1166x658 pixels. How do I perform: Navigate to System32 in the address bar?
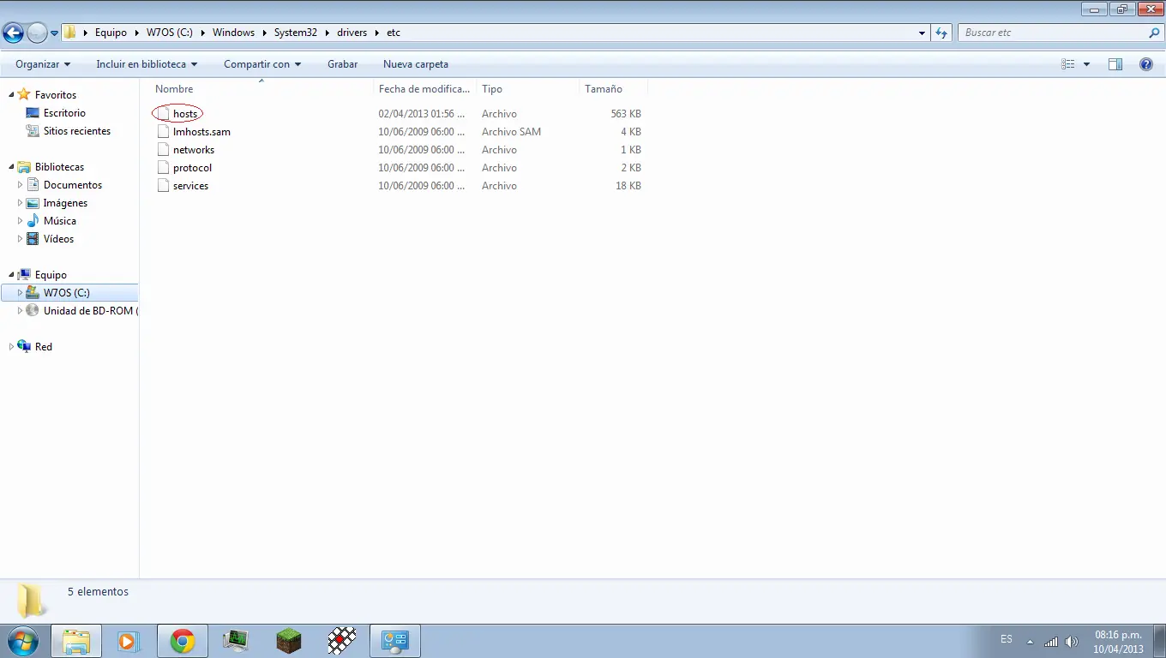[x=296, y=33]
